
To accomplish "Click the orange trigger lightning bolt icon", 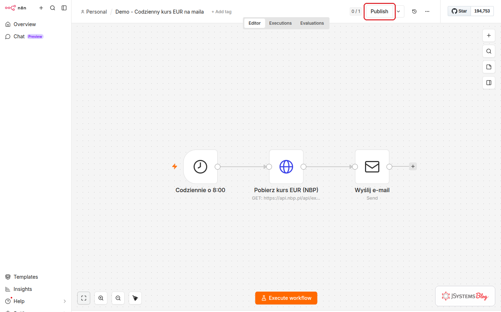I will [x=175, y=166].
